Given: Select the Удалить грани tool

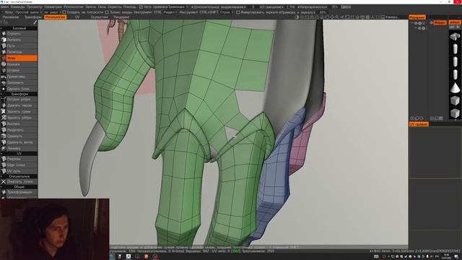Looking at the screenshot, I should (x=19, y=111).
